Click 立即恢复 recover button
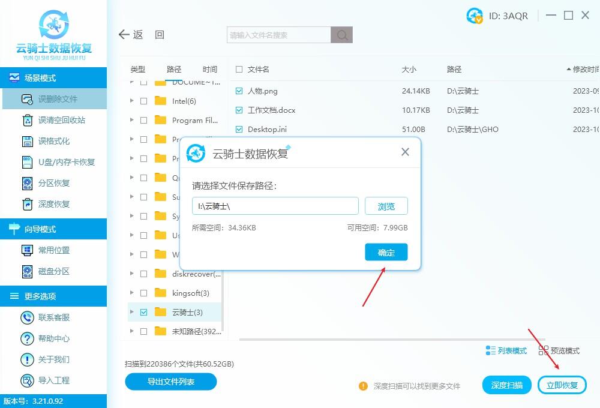 point(562,385)
